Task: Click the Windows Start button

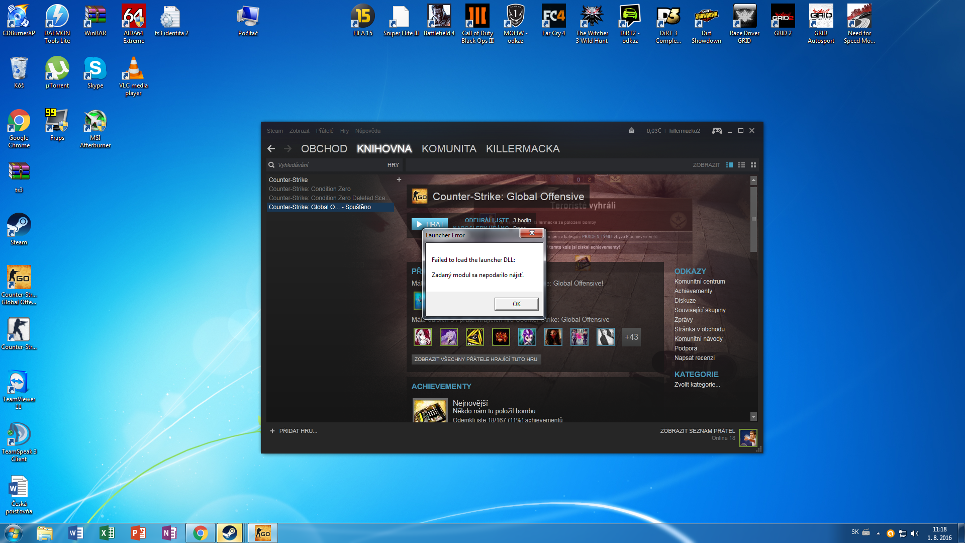Action: 13,533
